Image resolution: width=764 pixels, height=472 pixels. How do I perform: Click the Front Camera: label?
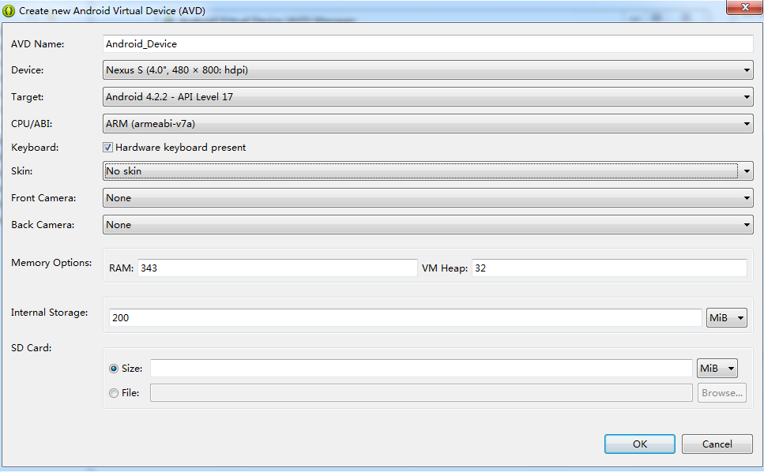43,198
